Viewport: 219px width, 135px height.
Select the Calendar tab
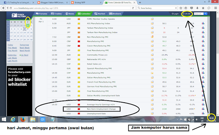[x=84, y=14]
